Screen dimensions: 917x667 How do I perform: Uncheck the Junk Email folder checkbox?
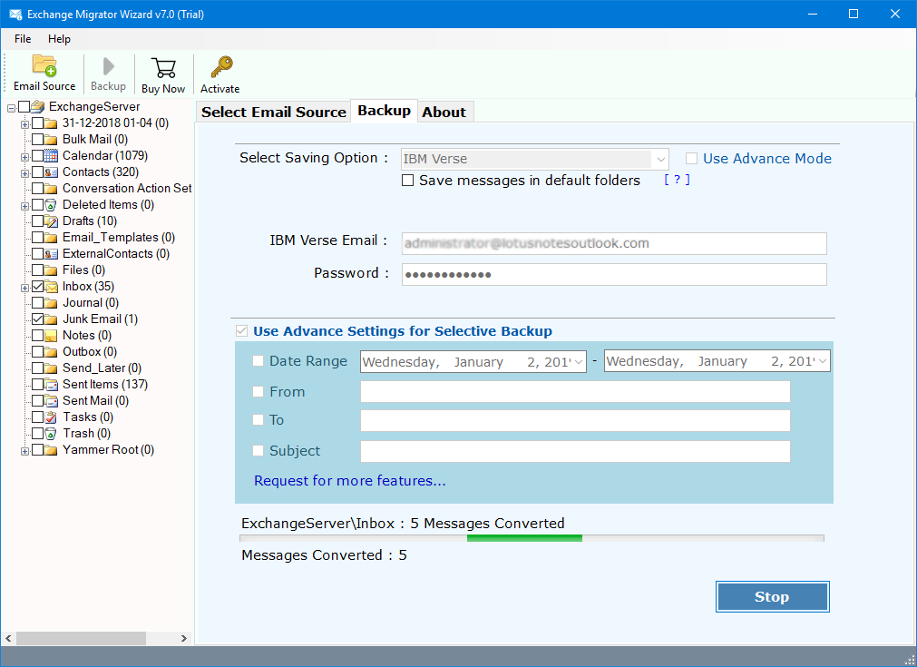[x=37, y=319]
